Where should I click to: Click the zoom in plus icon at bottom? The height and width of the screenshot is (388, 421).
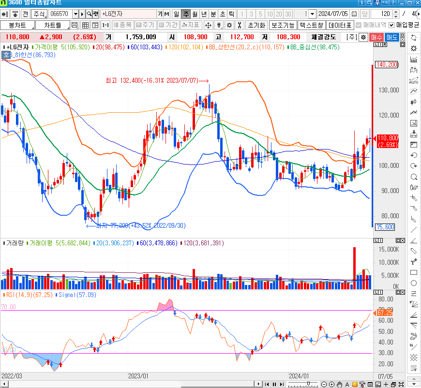click(x=331, y=385)
